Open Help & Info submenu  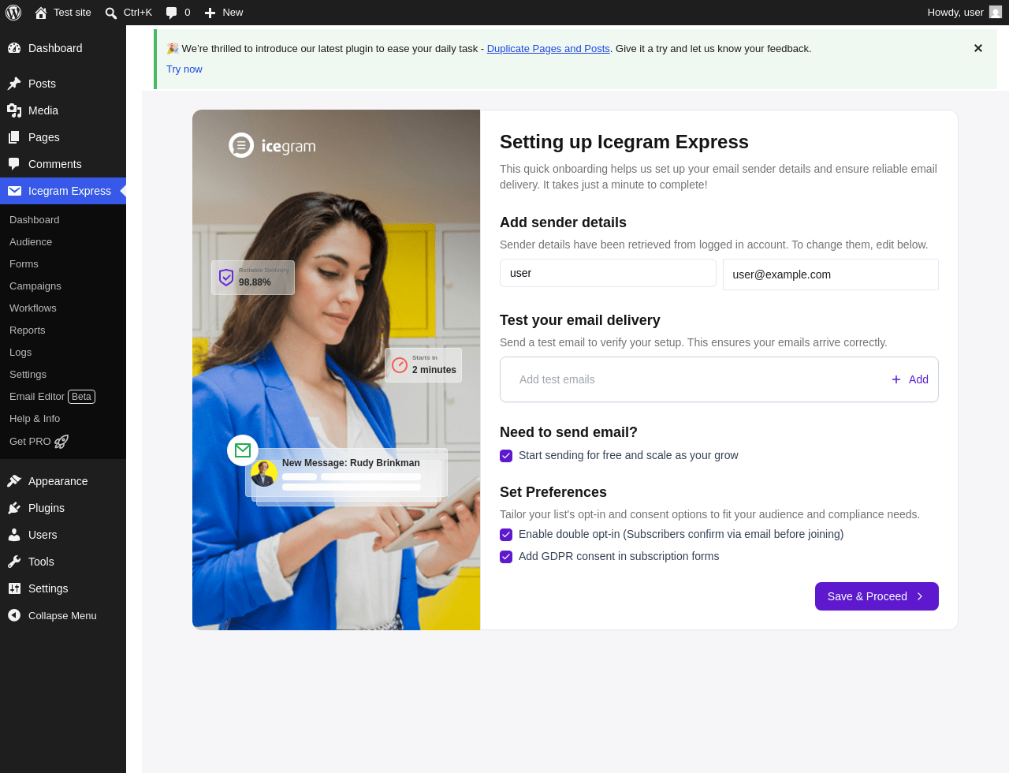63,419
